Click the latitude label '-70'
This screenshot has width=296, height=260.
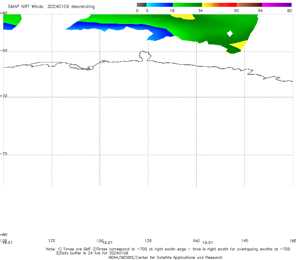[4, 96]
